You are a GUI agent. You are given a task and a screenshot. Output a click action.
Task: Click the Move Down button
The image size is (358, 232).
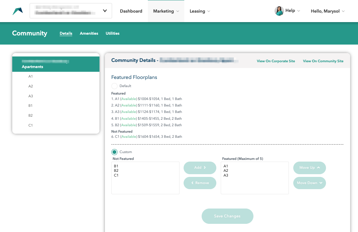pos(309,183)
